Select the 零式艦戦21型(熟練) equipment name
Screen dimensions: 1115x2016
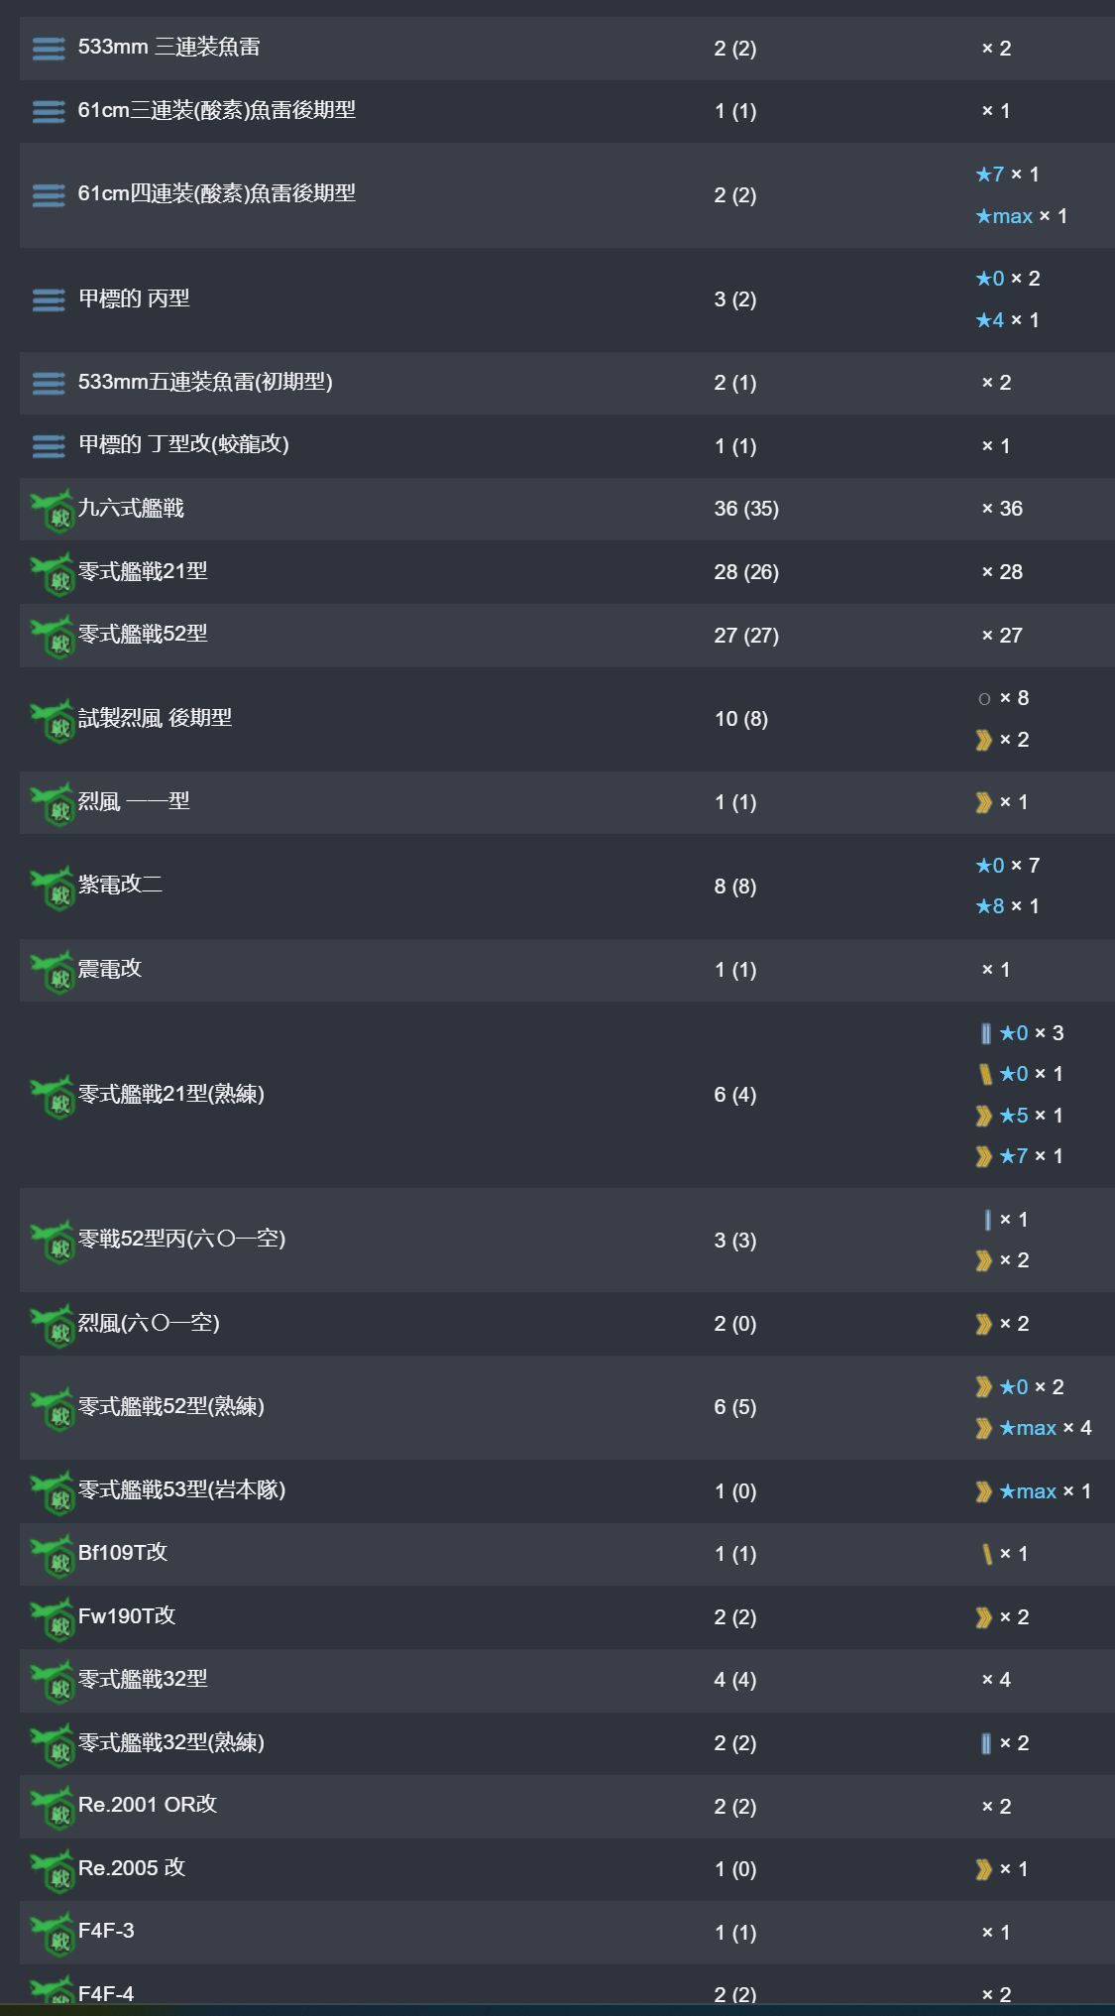171,1094
